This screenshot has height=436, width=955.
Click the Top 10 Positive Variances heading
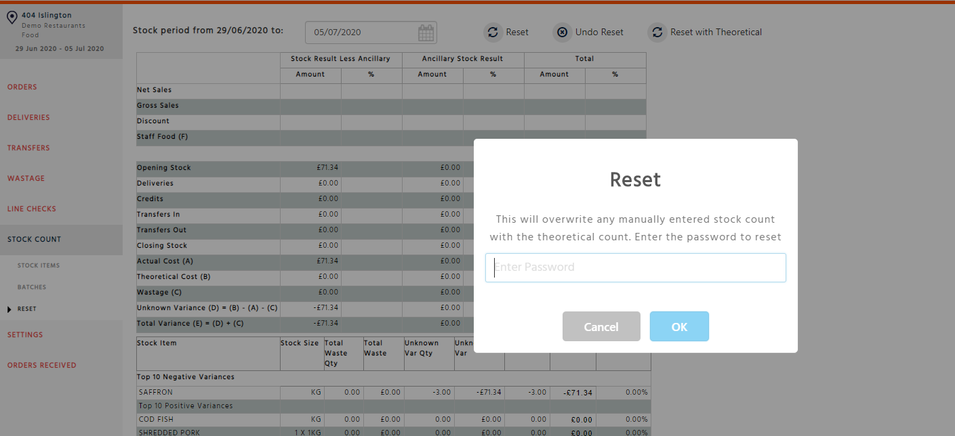(x=185, y=406)
